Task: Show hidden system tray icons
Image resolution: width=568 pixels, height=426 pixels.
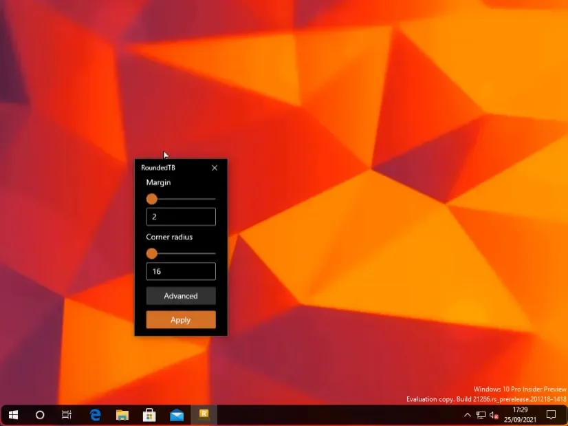Action: pyautogui.click(x=468, y=415)
